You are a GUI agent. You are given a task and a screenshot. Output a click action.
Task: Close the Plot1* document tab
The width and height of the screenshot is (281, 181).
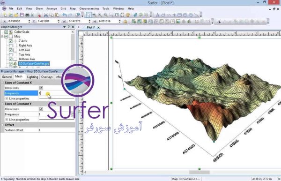[98, 28]
